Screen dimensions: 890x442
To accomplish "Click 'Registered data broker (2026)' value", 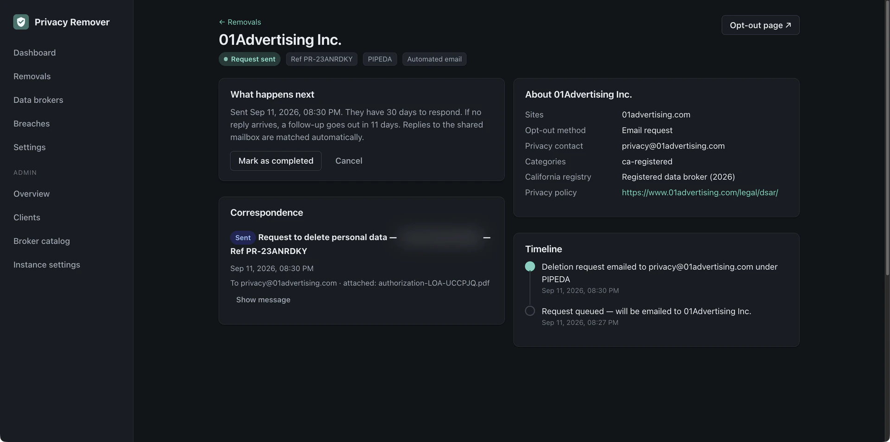I will click(x=678, y=177).
